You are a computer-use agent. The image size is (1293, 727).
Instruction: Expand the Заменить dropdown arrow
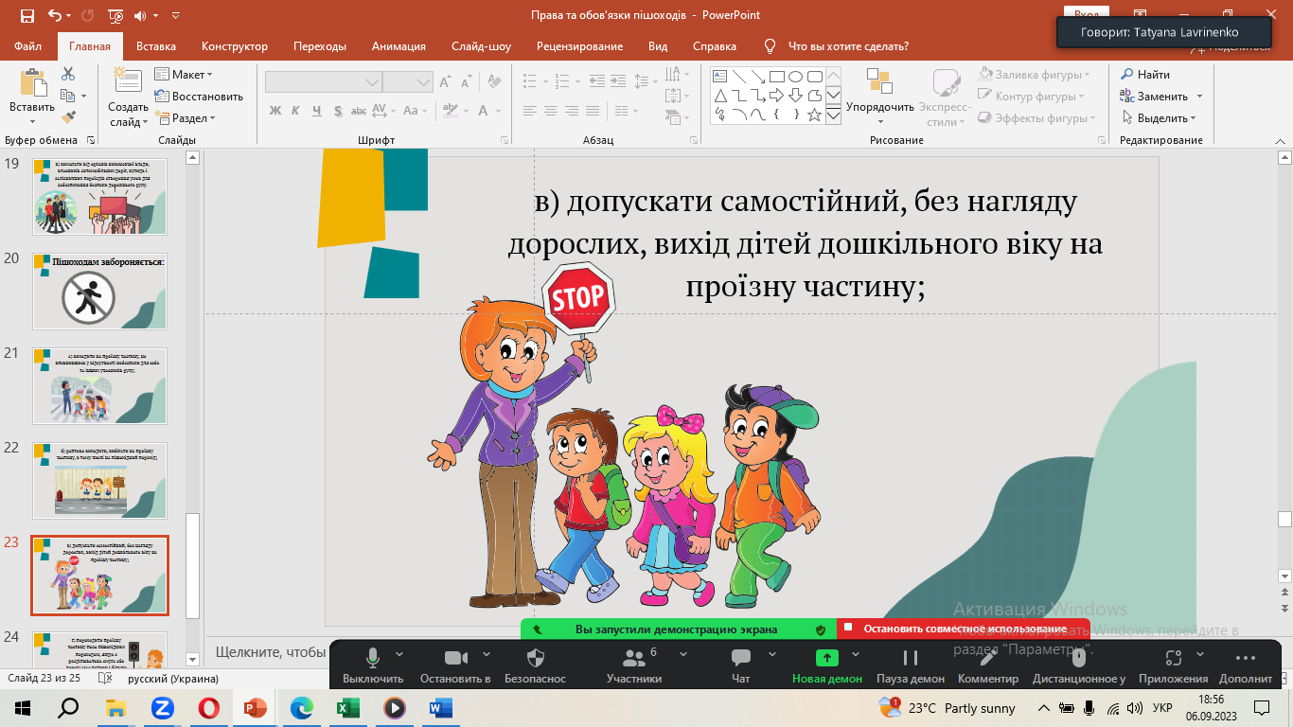coord(1199,97)
